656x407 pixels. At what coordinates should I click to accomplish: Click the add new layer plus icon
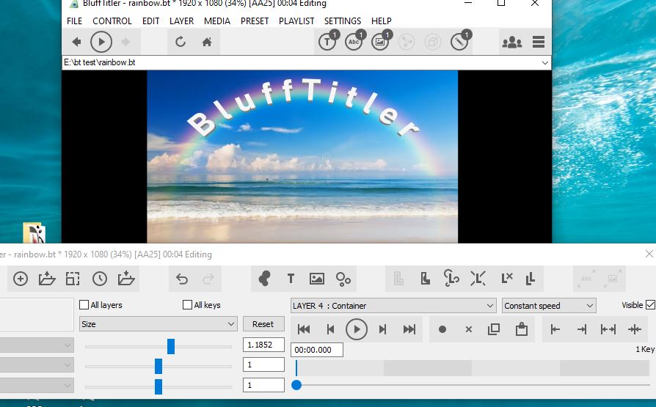21,279
